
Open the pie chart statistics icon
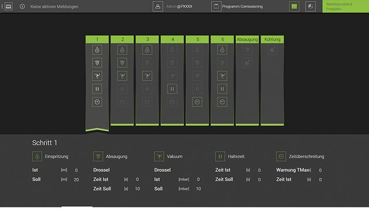point(311,6)
